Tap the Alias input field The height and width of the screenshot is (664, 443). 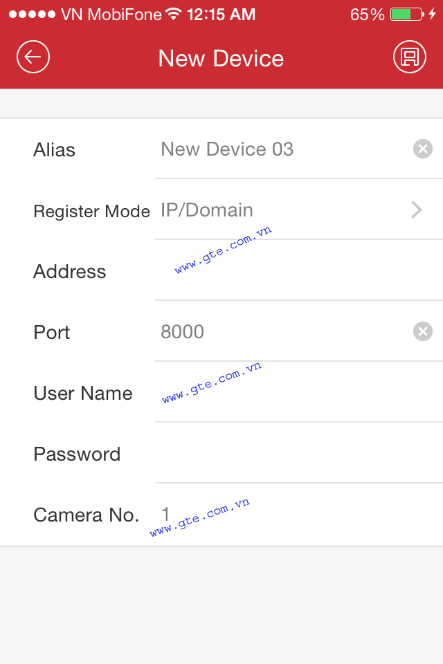tap(284, 149)
